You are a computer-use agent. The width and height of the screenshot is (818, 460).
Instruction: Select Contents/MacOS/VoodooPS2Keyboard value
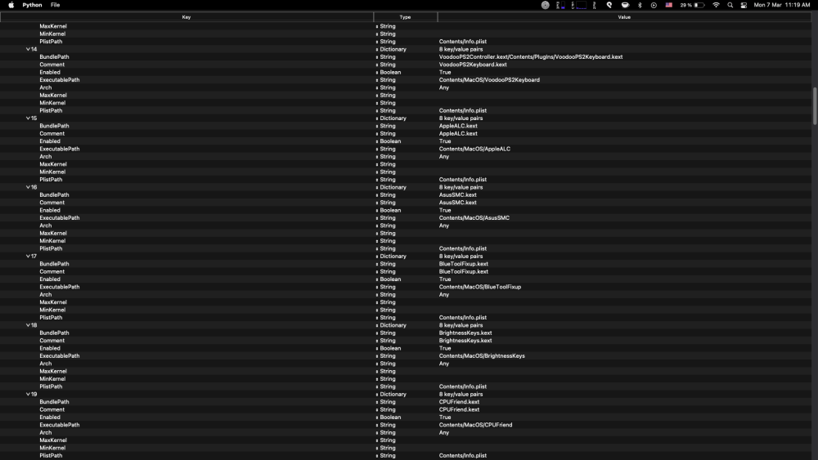click(x=489, y=80)
